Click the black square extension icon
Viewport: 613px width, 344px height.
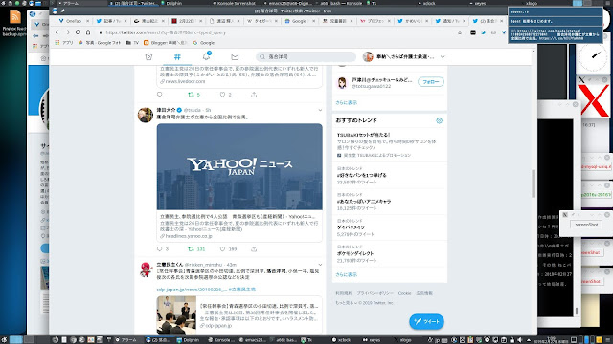(473, 32)
